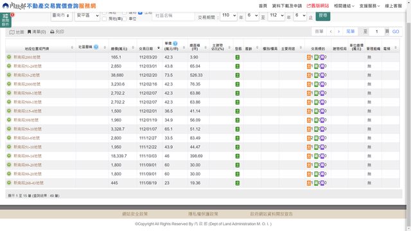Go to last page via 尾筆
This screenshot has width=411, height=231.
tap(350, 31)
